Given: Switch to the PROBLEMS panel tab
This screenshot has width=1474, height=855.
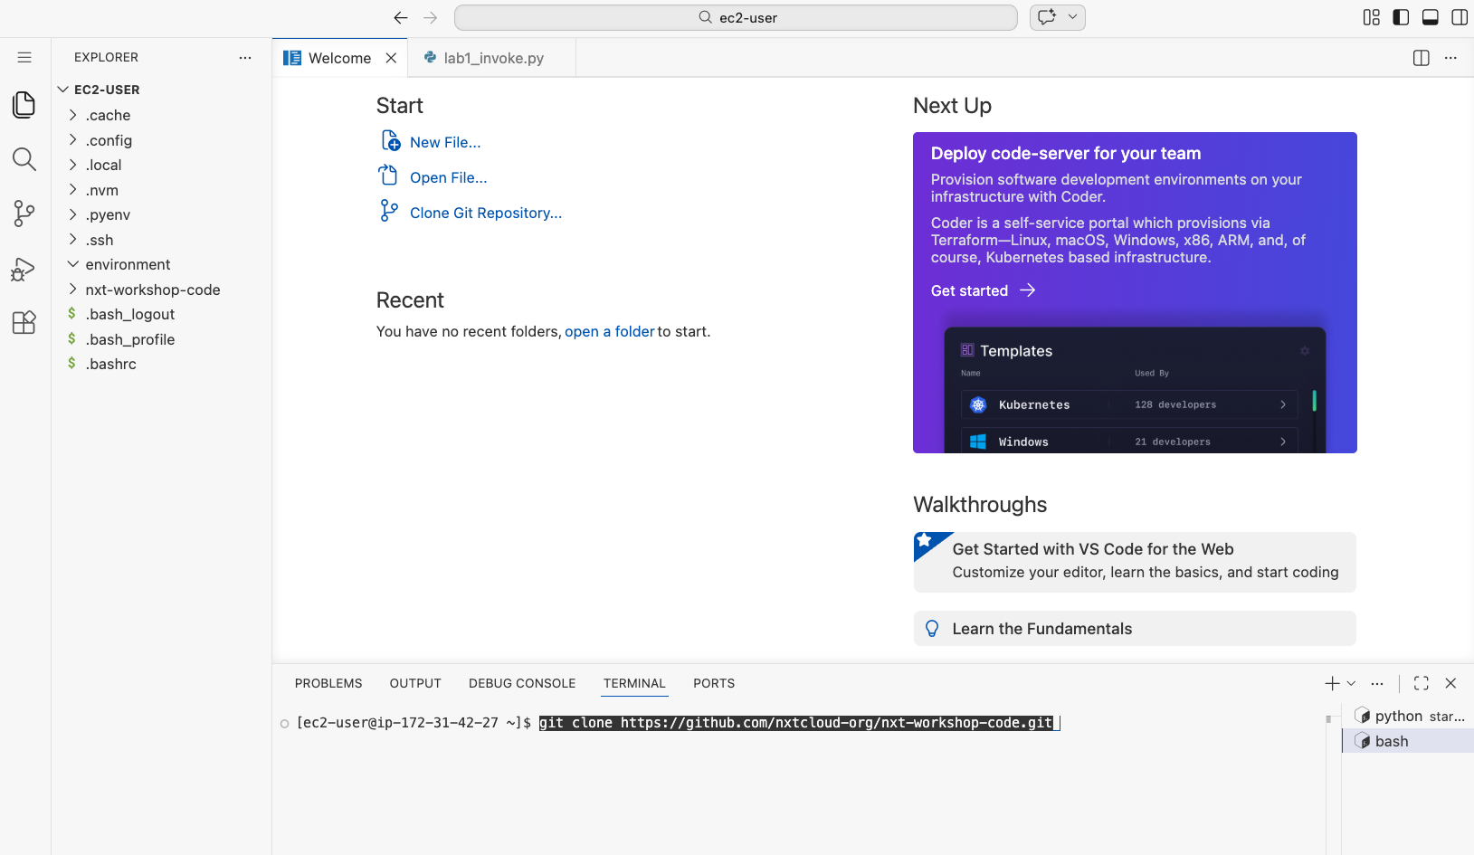Looking at the screenshot, I should [x=328, y=683].
